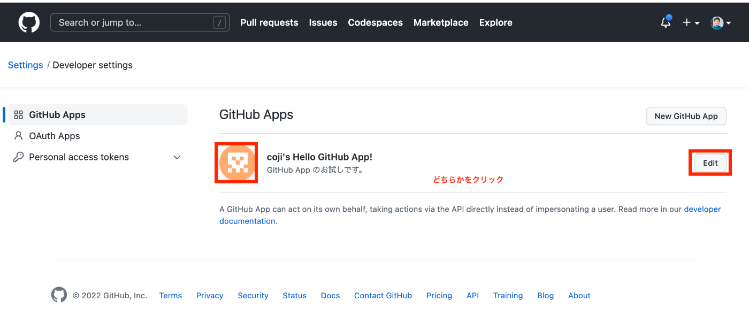This screenshot has height=325, width=749.
Task: Click the GitHub Apps page heading
Action: tap(256, 114)
